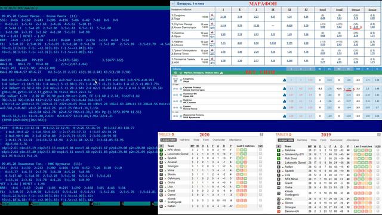Open statistics icon for Smorgon–Lida in Marathon
The height and width of the screenshot is (215, 382).
point(212,15)
